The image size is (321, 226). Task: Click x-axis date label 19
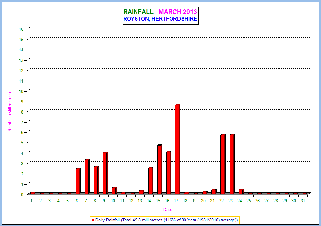click(x=194, y=201)
